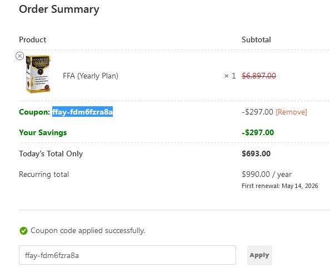The image size is (330, 277).
Task: Click the FFA (Yearly Plan) product name
Action: click(x=91, y=76)
